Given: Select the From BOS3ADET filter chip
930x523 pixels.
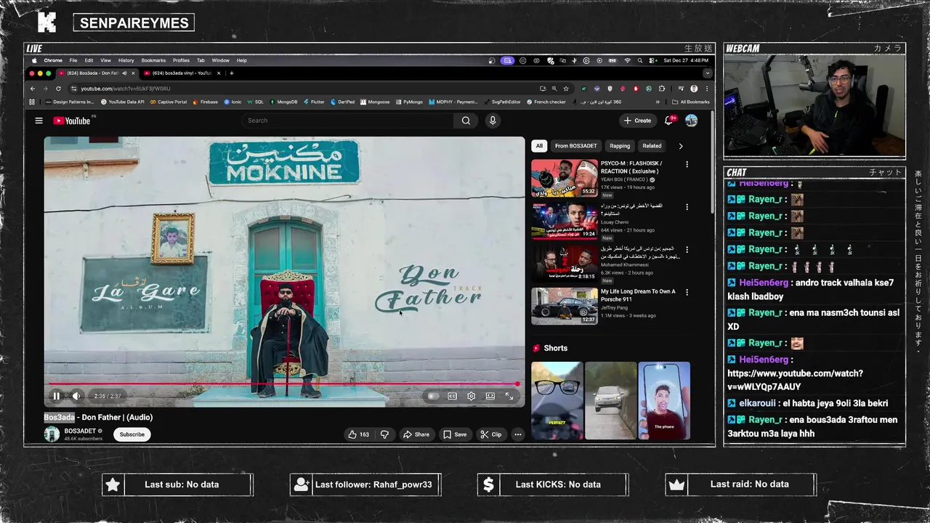Looking at the screenshot, I should 575,146.
